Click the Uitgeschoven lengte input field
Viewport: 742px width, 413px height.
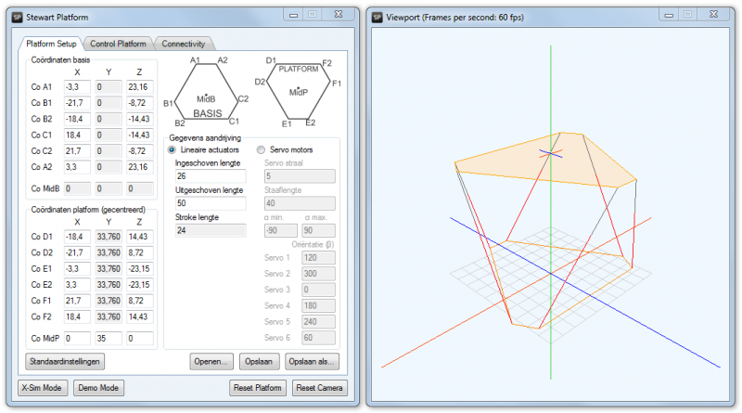pos(210,203)
